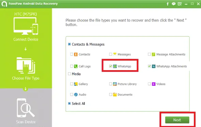Click the Picture Library label text

click(127, 84)
